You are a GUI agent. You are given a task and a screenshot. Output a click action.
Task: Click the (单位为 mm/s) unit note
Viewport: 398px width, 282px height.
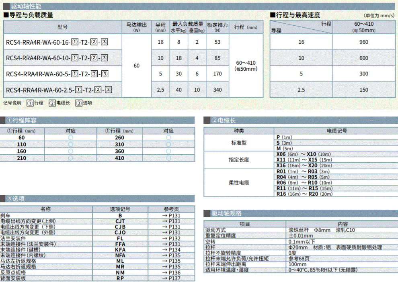pos(379,16)
